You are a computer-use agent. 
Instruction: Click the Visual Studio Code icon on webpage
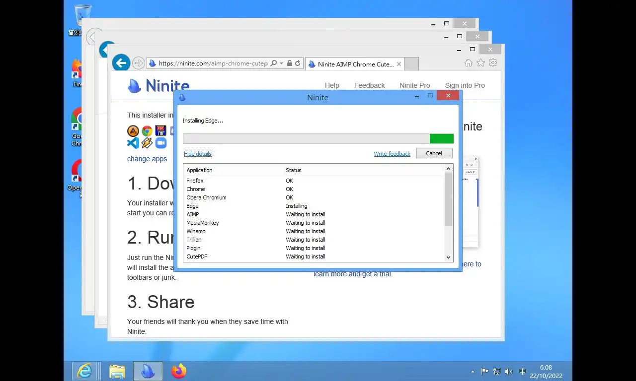[133, 143]
